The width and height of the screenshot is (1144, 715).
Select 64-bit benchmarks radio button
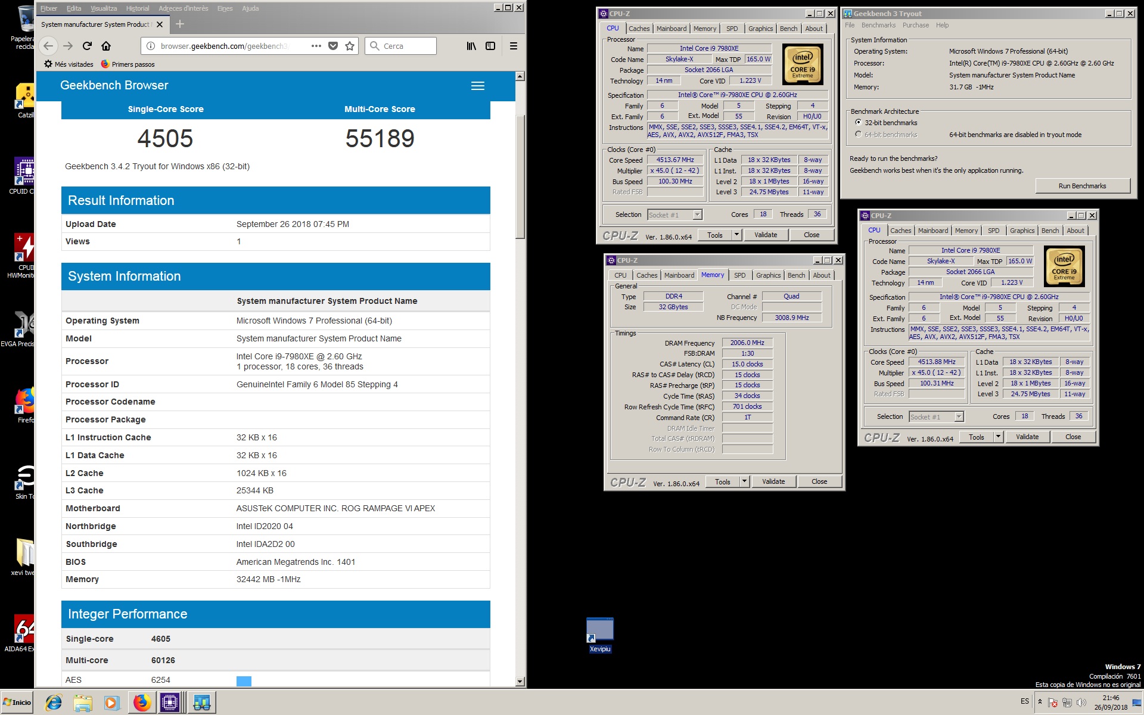coord(858,134)
